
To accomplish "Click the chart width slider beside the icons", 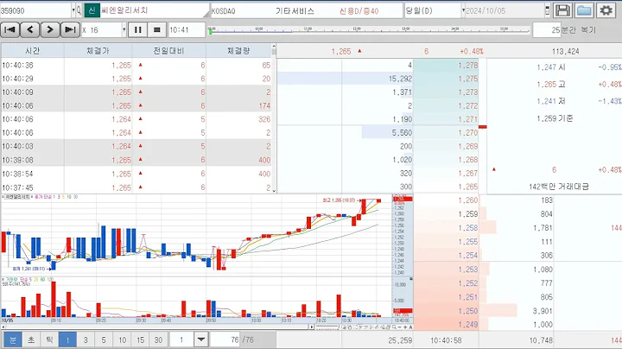I will click(x=327, y=327).
